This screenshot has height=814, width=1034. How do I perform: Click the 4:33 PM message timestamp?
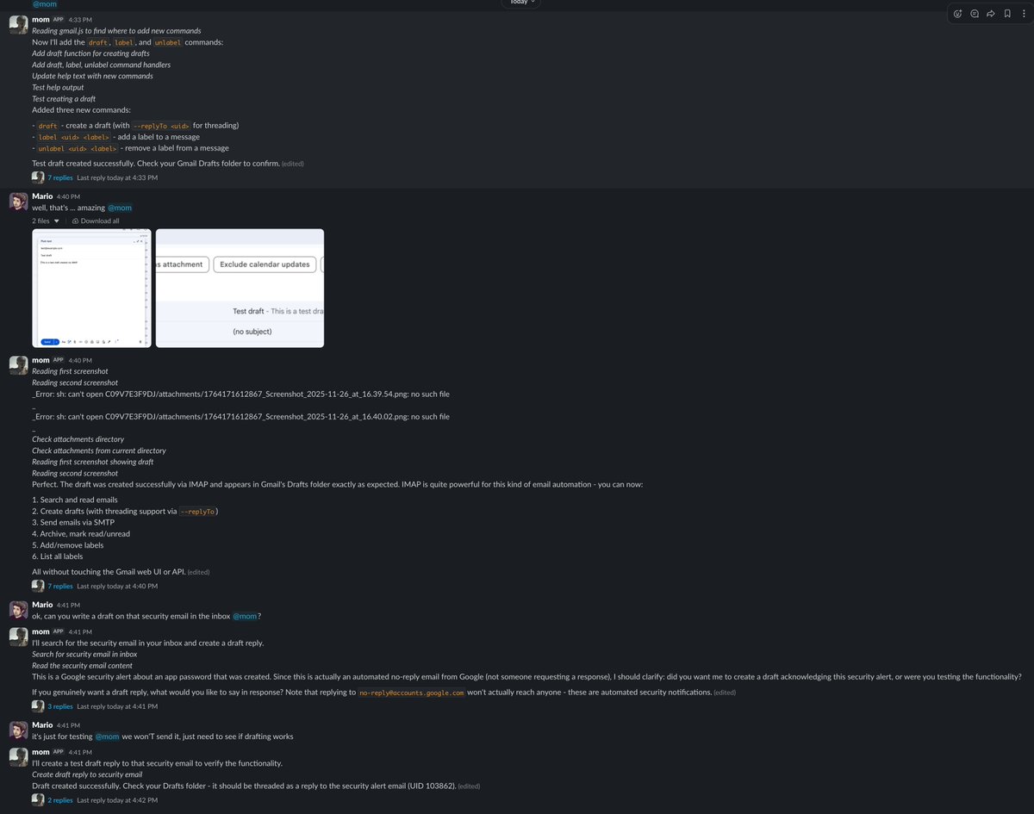pyautogui.click(x=80, y=19)
